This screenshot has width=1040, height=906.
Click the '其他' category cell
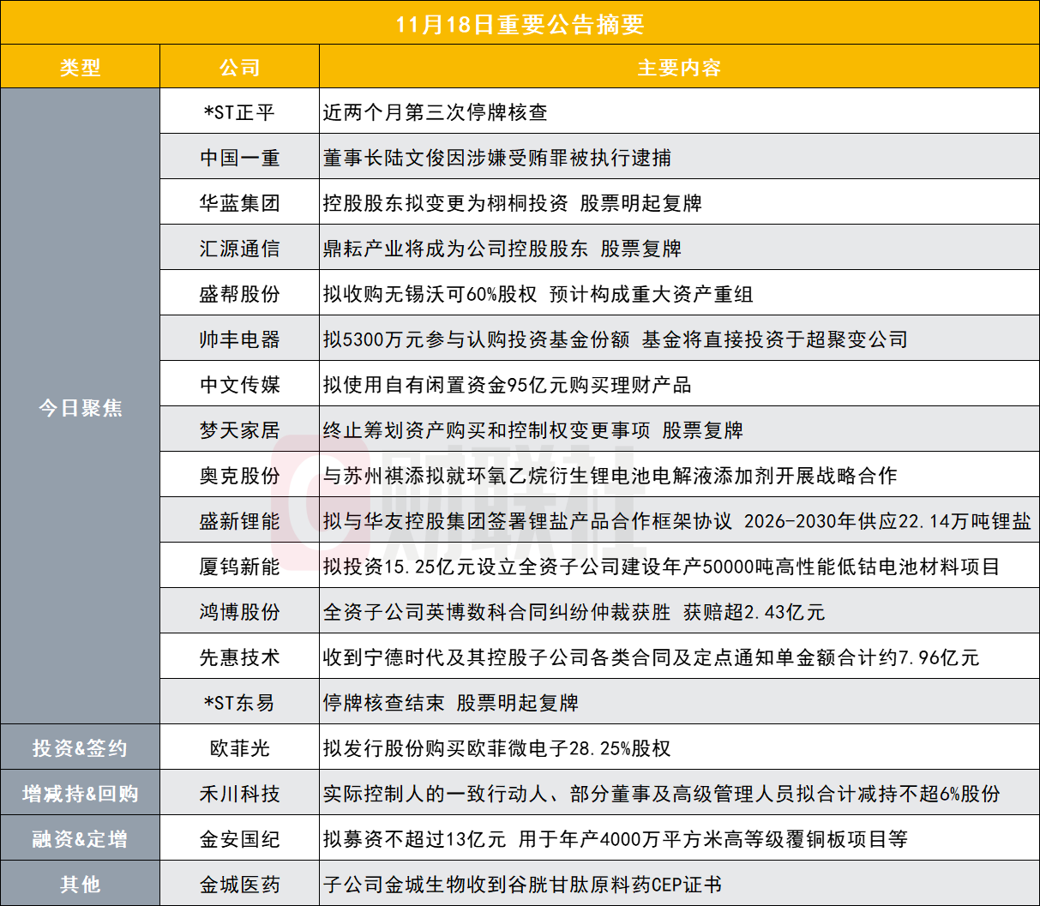(x=81, y=885)
